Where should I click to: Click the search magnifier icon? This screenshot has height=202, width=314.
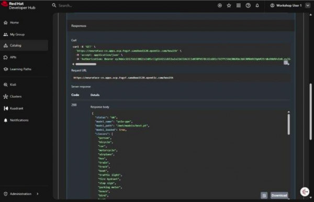coord(54,5)
